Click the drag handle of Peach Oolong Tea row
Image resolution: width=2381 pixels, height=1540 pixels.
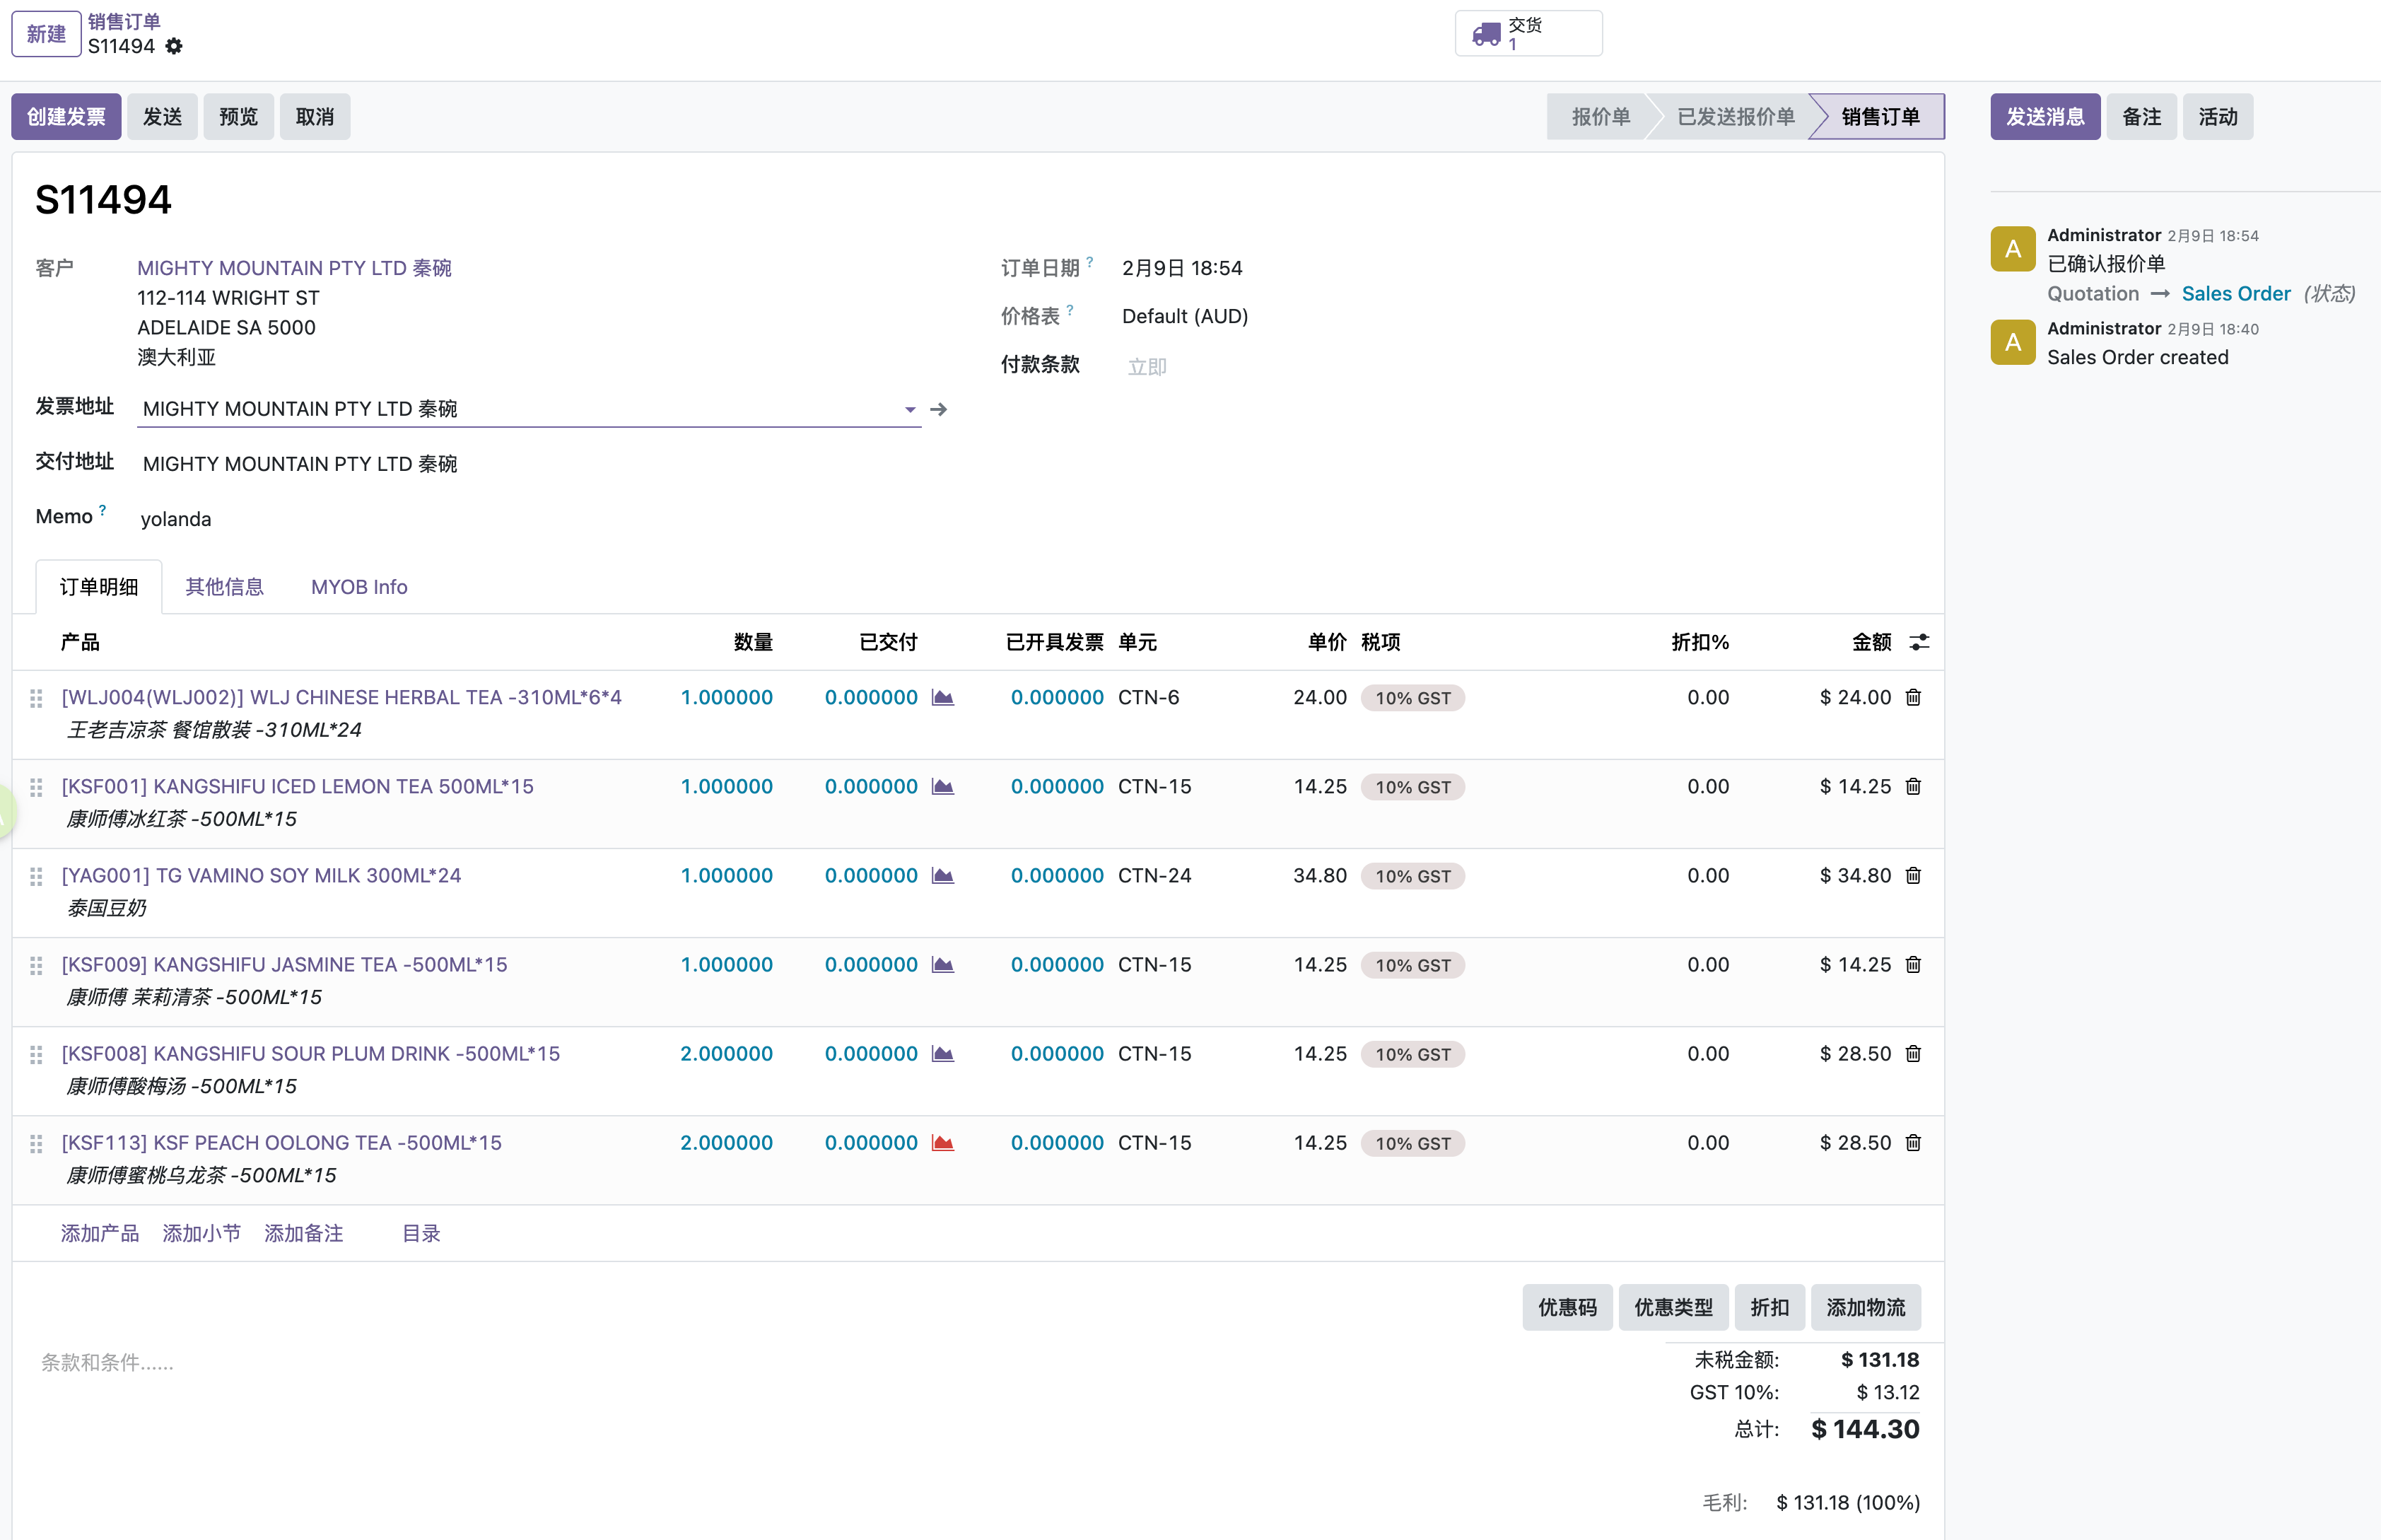[x=36, y=1143]
